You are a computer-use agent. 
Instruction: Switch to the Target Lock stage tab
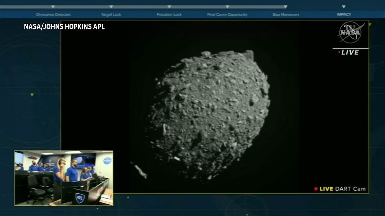click(111, 14)
